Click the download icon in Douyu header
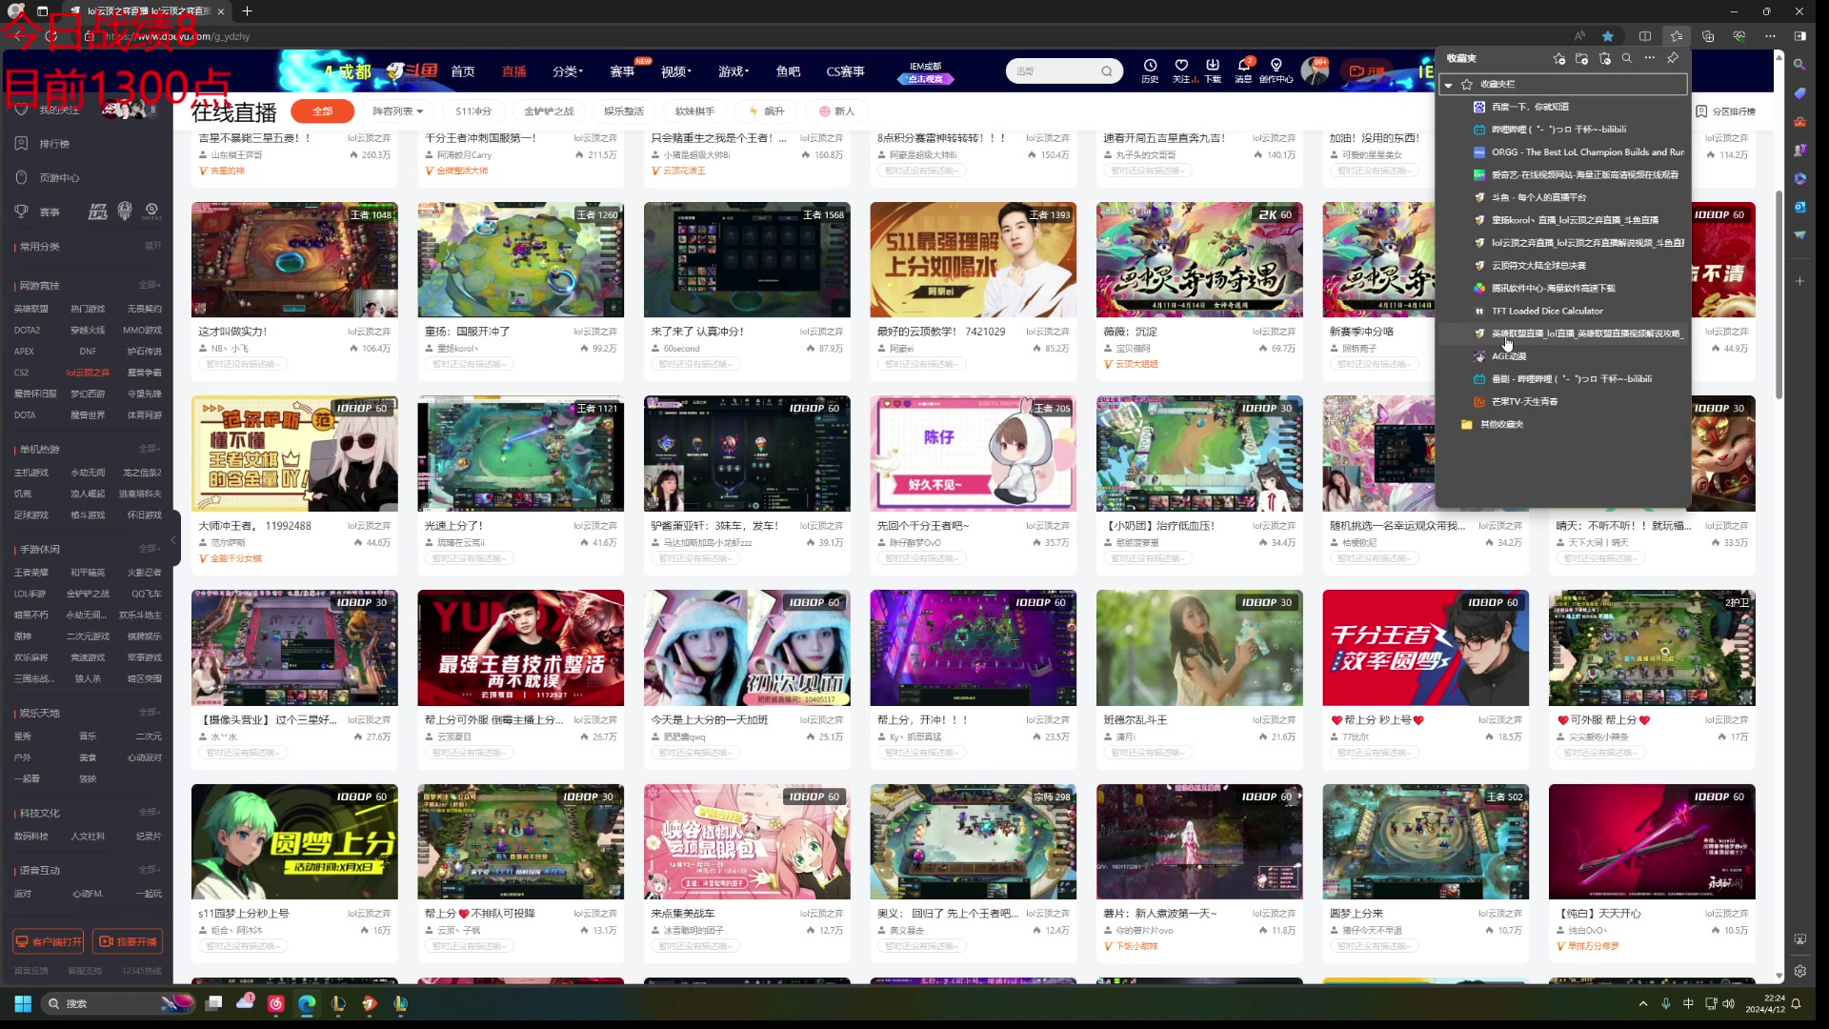 [1213, 71]
